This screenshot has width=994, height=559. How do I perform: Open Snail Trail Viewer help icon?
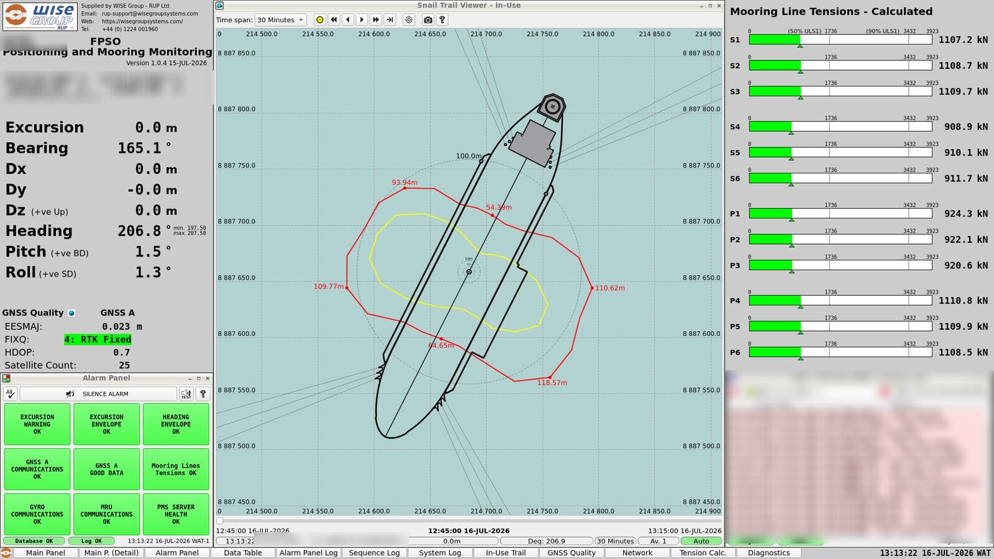click(x=442, y=20)
